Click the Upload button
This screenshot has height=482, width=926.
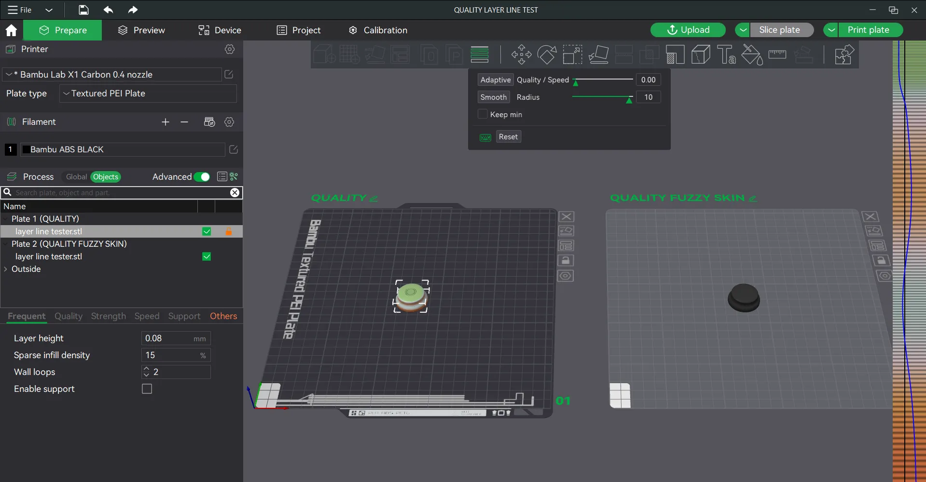(688, 30)
